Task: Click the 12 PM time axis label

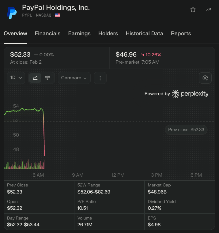Action: coord(118,175)
